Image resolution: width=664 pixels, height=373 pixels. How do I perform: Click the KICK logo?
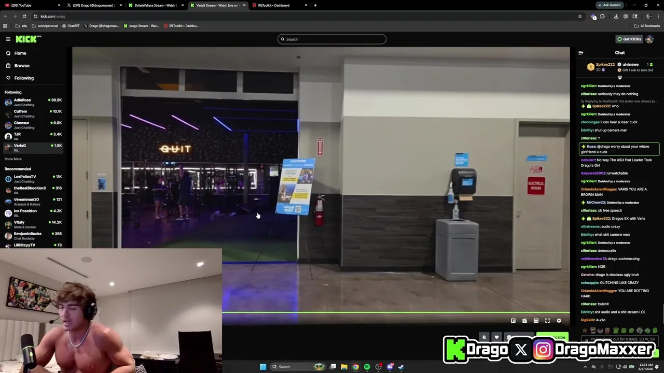point(28,39)
